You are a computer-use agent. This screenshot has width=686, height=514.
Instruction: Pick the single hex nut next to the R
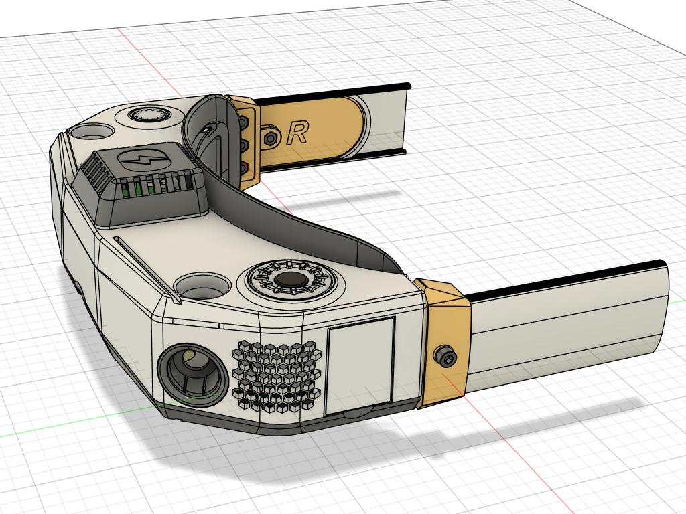click(x=270, y=139)
